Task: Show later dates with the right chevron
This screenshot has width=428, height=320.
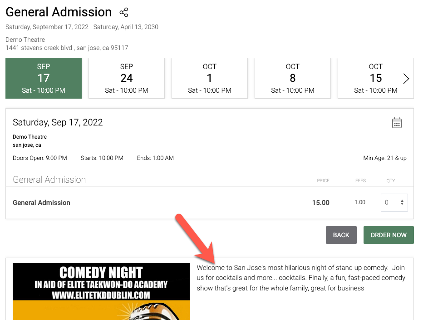Action: [x=406, y=79]
